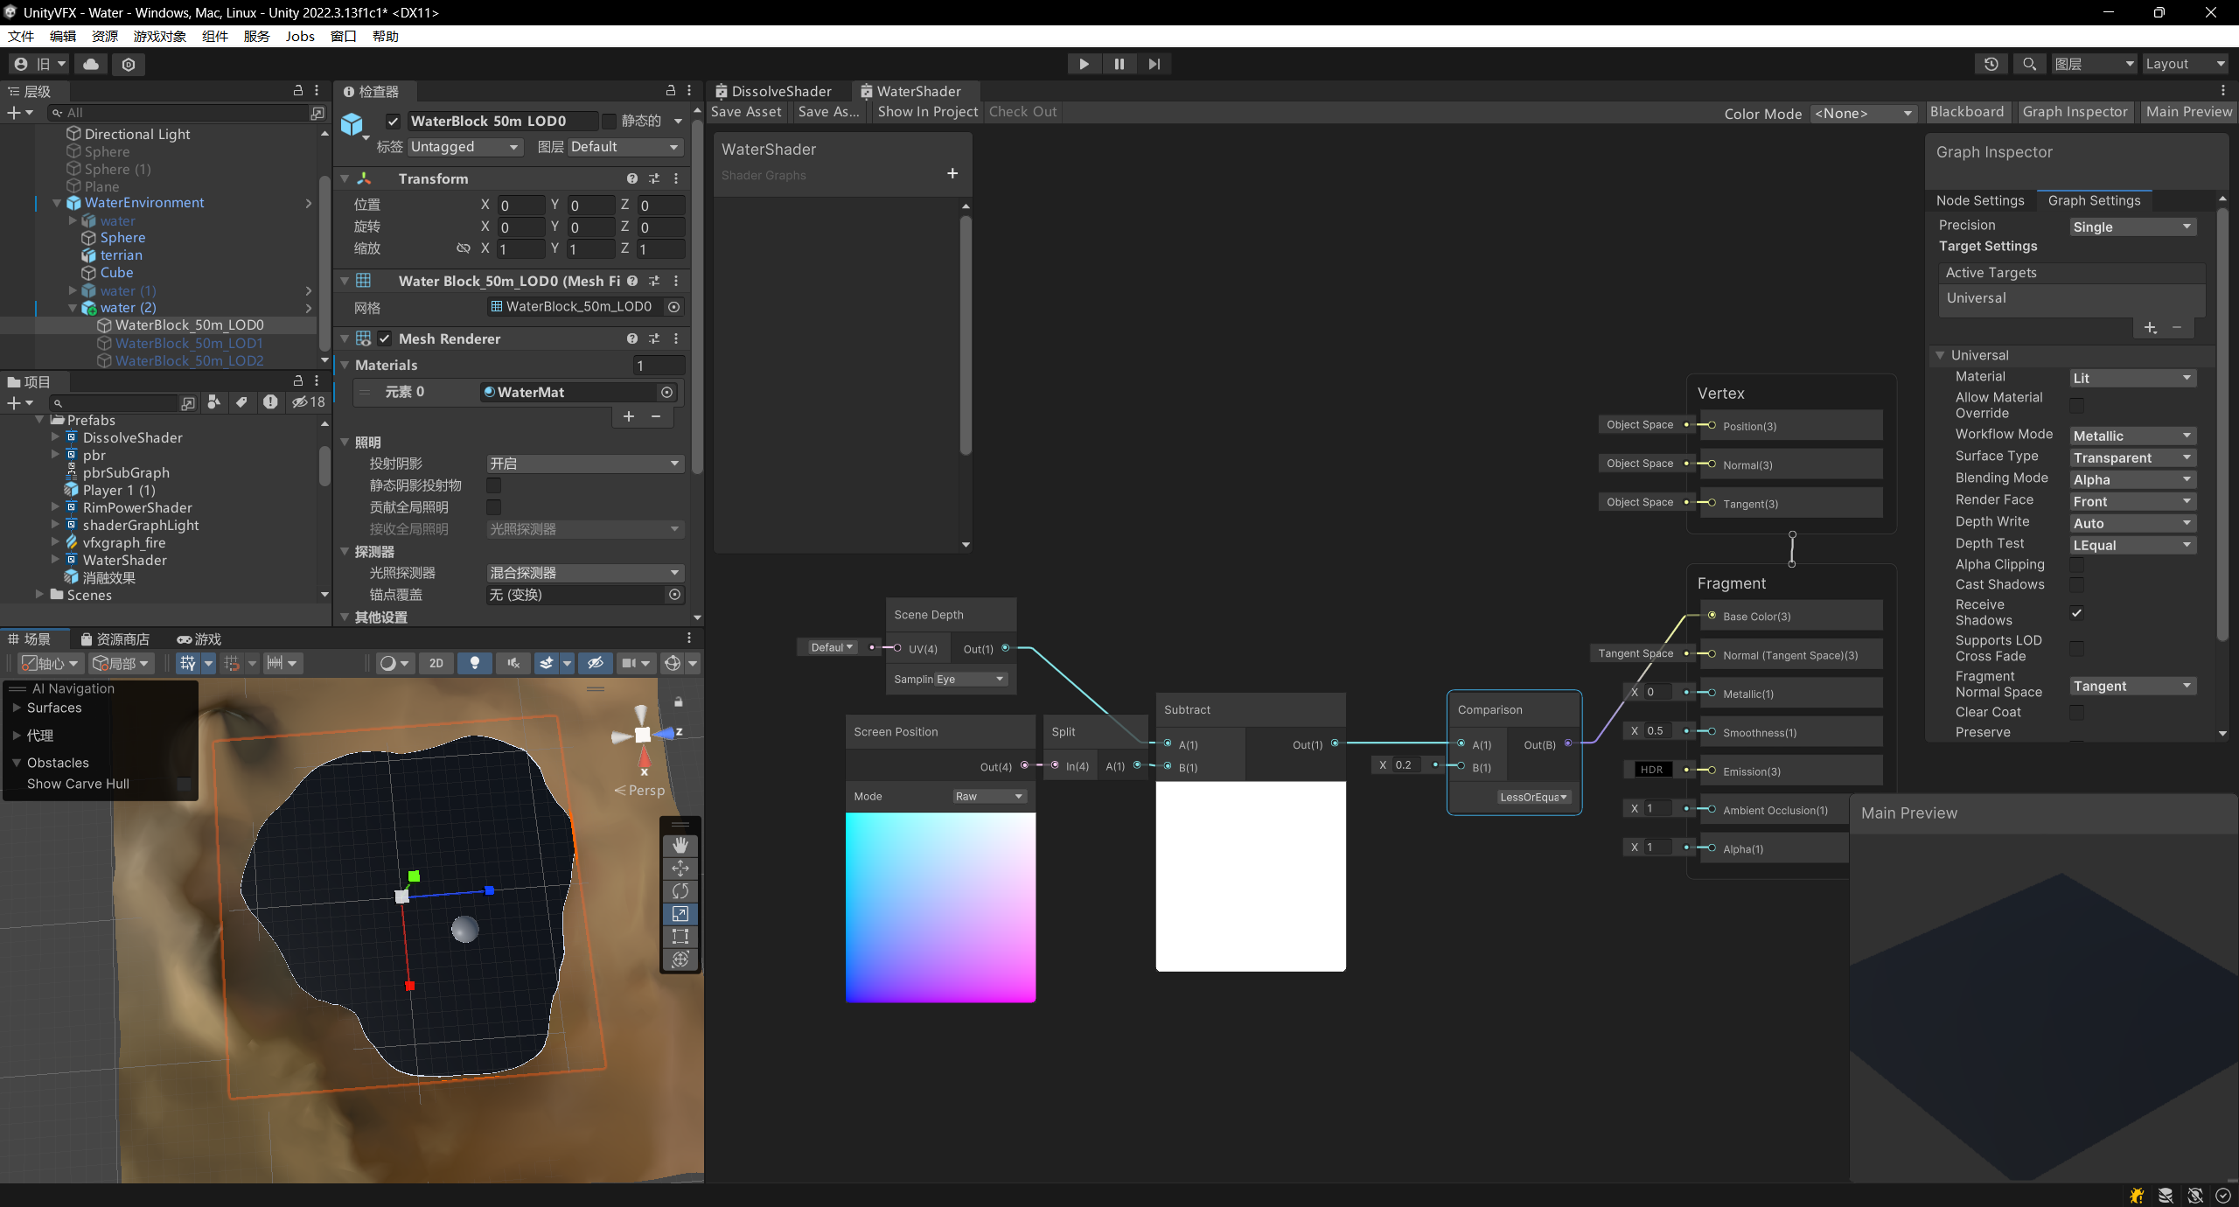The height and width of the screenshot is (1207, 2239).
Task: Toggle scene audio mute icon
Action: (x=513, y=663)
